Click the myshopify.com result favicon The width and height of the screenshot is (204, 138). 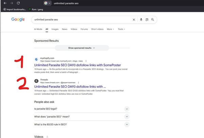(36, 59)
